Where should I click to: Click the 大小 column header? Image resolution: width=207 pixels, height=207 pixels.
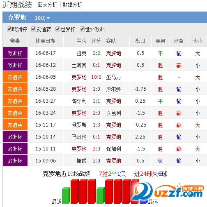click(198, 41)
